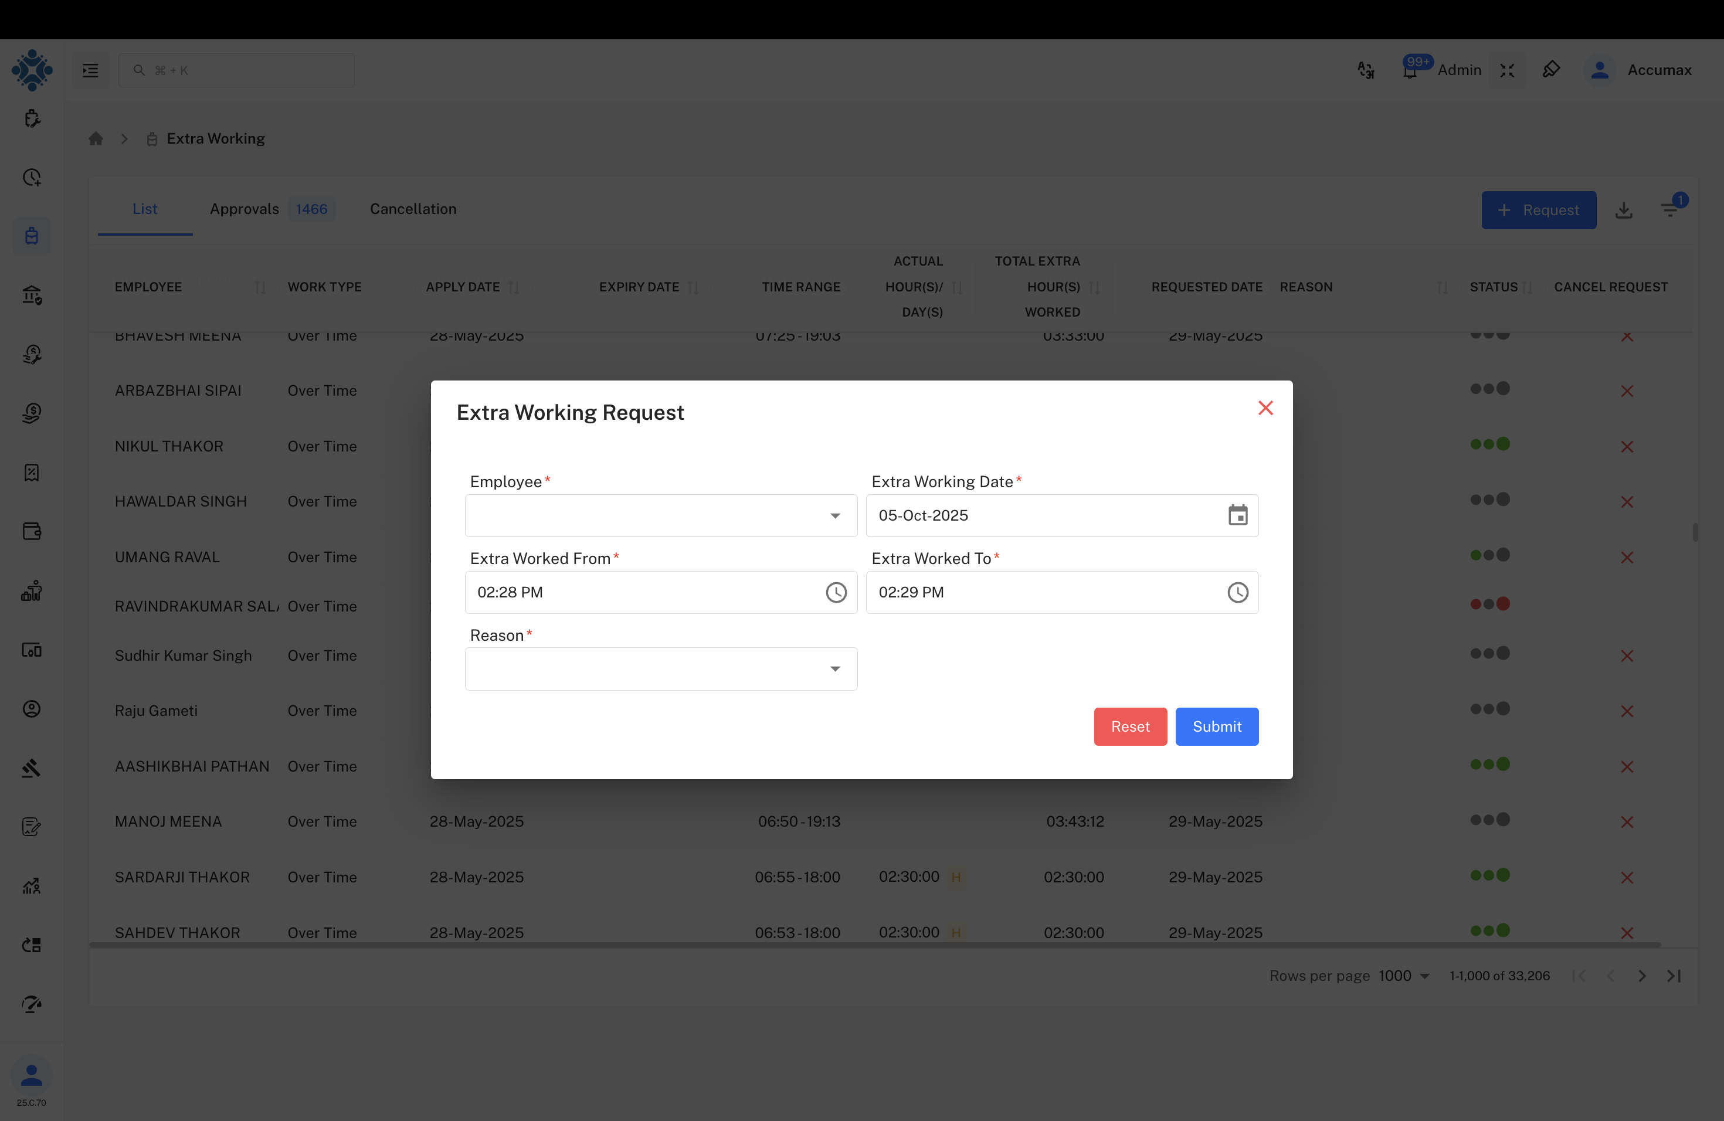This screenshot has height=1121, width=1724.
Task: Click the home breadcrumb icon
Action: [96, 138]
